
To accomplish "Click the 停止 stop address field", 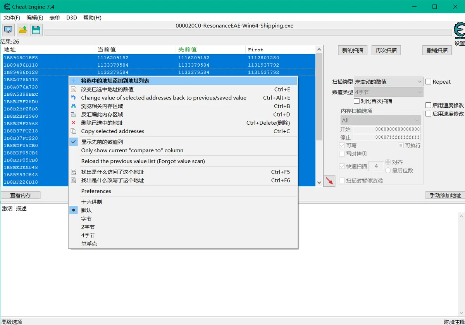I will click(387, 138).
